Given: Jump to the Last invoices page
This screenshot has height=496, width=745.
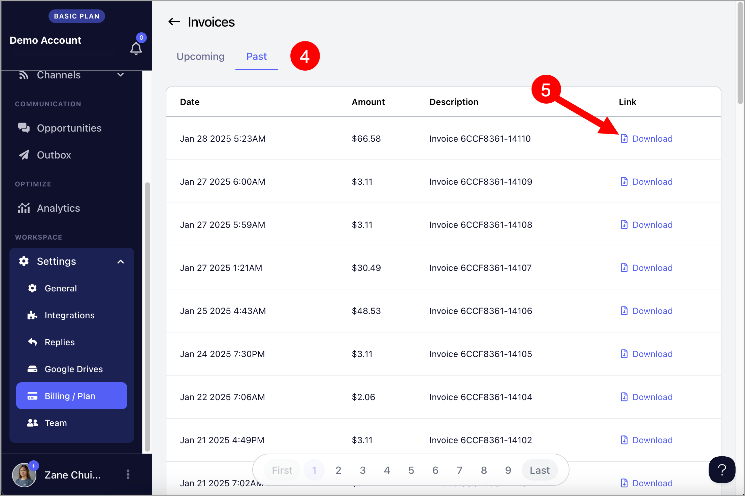Looking at the screenshot, I should [540, 470].
